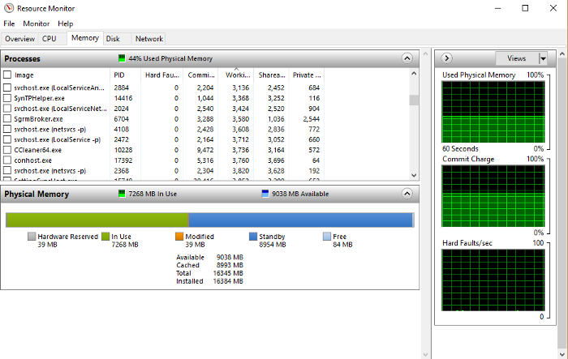
Task: Toggle the Image select-all checkbox
Action: (x=7, y=75)
